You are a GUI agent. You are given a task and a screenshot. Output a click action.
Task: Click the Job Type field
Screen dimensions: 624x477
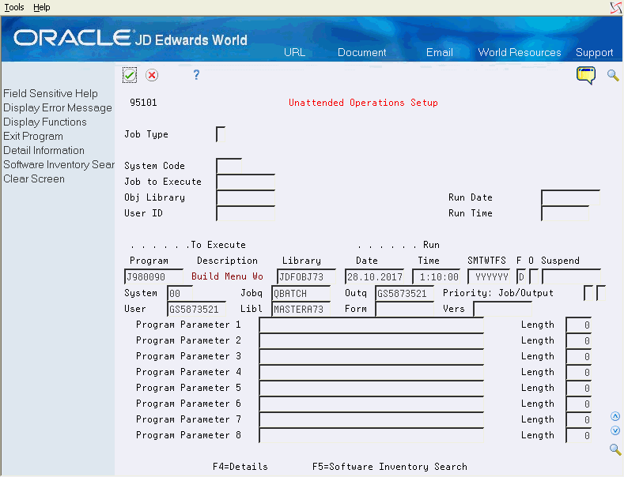click(x=221, y=134)
